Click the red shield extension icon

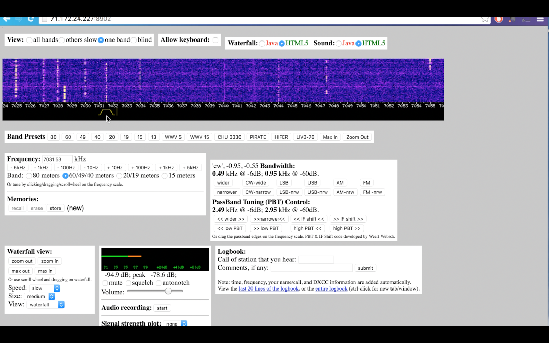[499, 20]
